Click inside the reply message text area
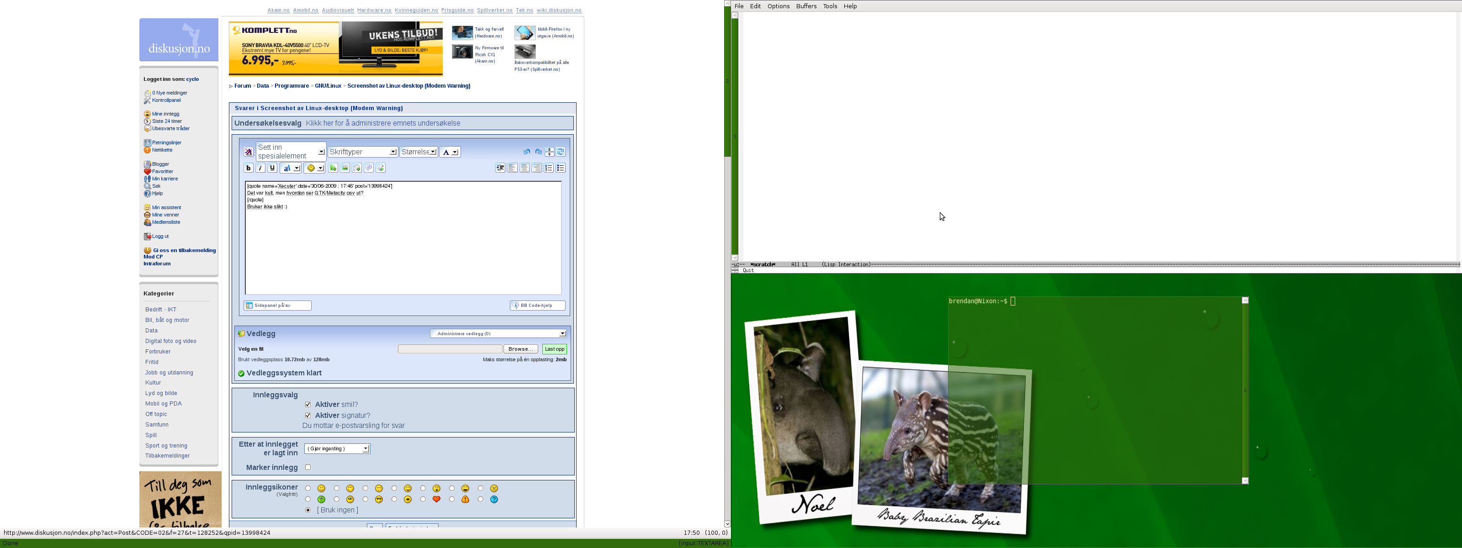1462x548 pixels. 403,238
